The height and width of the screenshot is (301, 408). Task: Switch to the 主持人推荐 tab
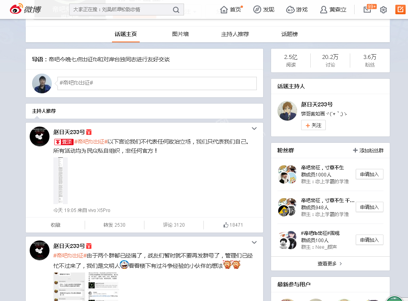click(x=235, y=34)
